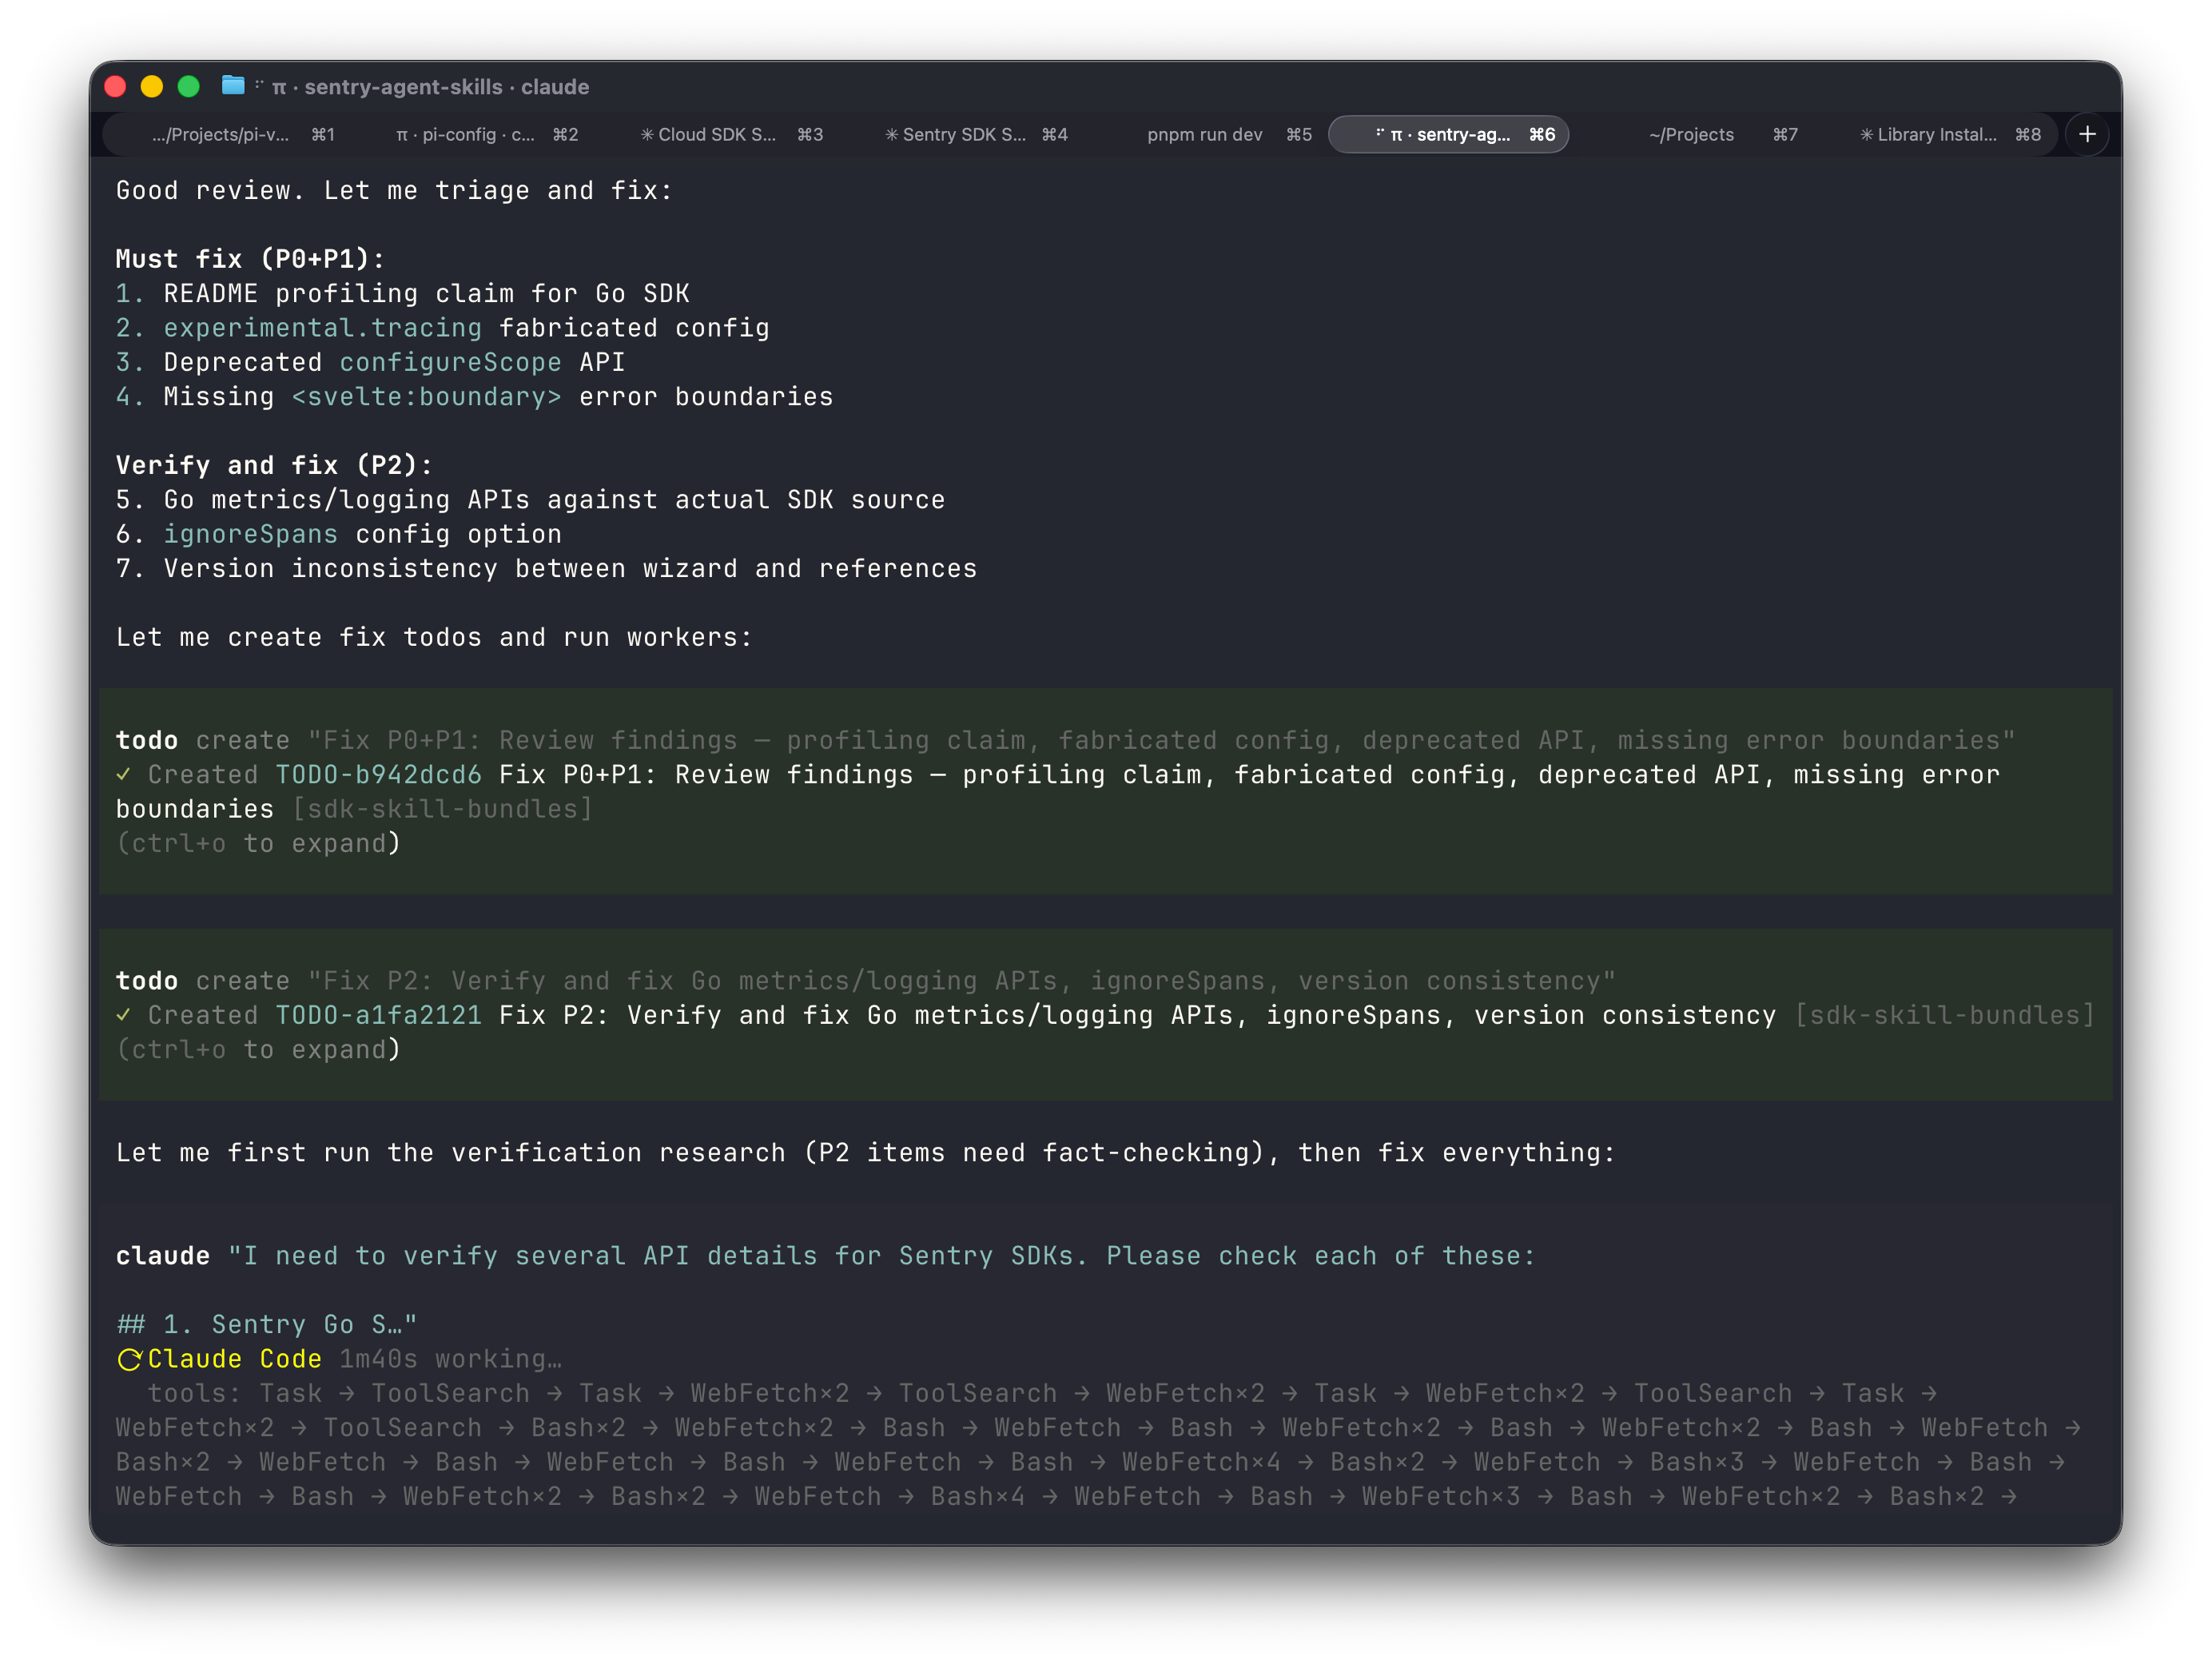Click the plus icon to open a new tab
Viewport: 2212px width, 1664px height.
pos(2087,134)
